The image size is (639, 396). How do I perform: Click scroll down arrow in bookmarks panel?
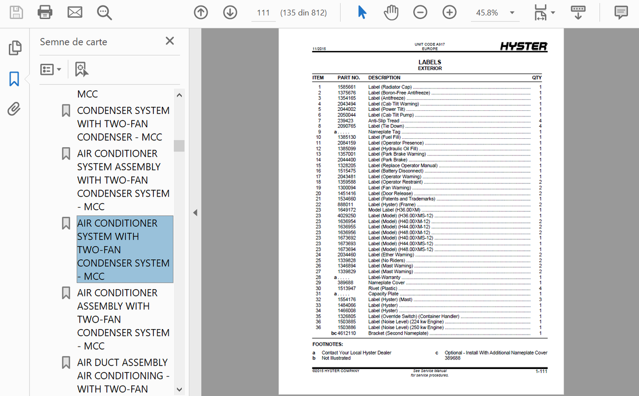179,390
